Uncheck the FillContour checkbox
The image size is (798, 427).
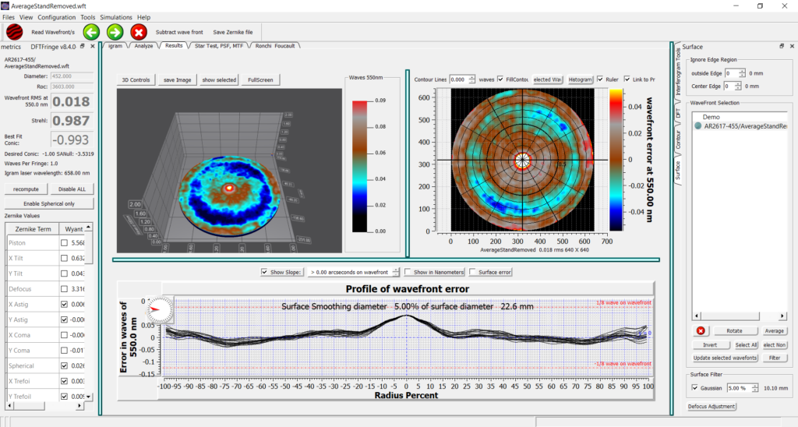pos(501,79)
